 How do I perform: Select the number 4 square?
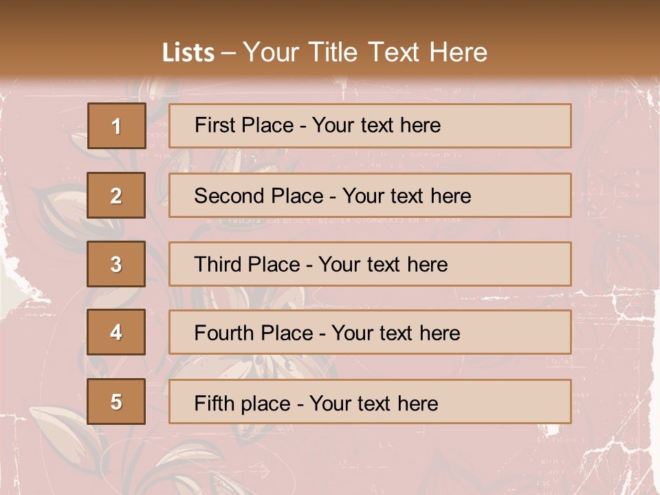116,332
